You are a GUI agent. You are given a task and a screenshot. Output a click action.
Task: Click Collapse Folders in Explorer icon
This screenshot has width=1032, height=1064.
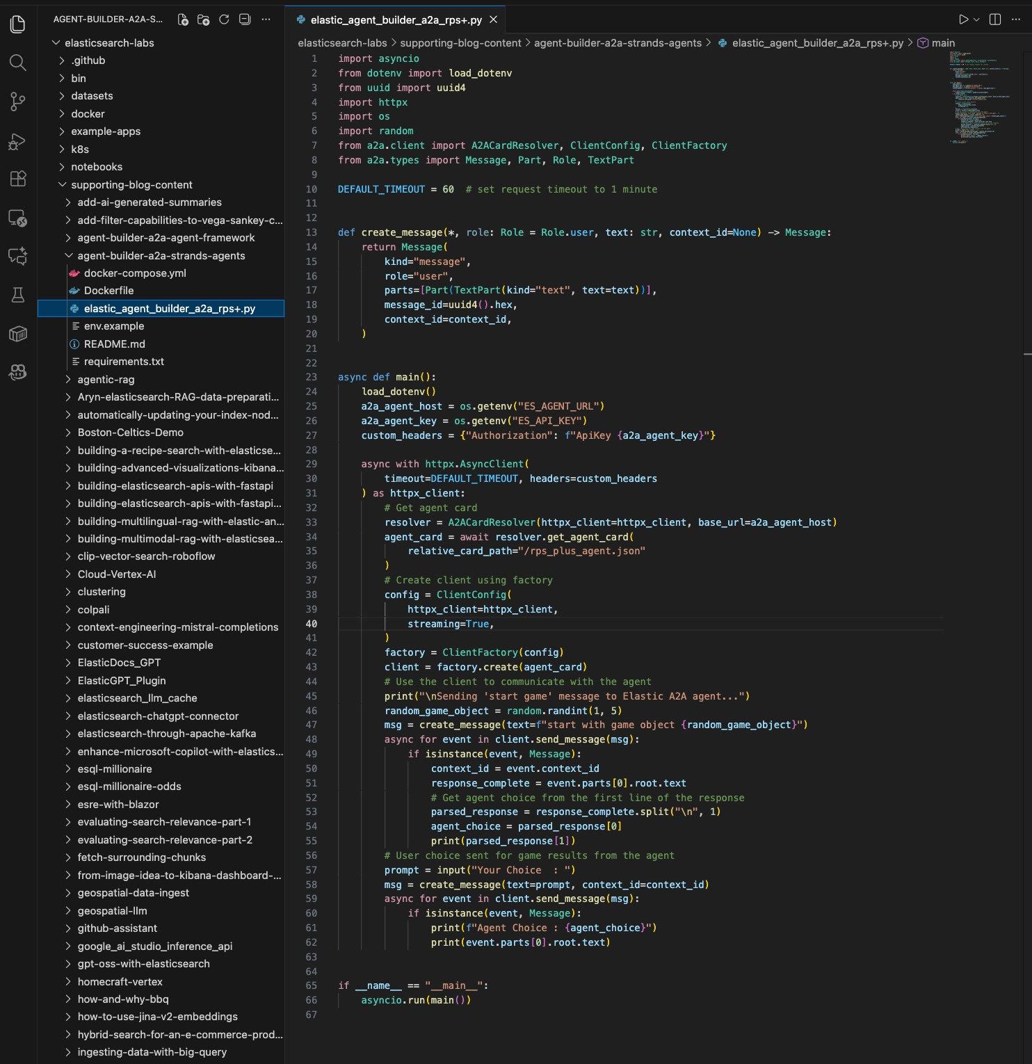coord(245,19)
